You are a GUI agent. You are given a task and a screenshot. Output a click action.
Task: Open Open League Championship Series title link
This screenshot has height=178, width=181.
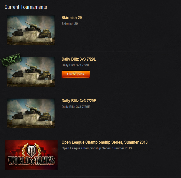coord(105,142)
